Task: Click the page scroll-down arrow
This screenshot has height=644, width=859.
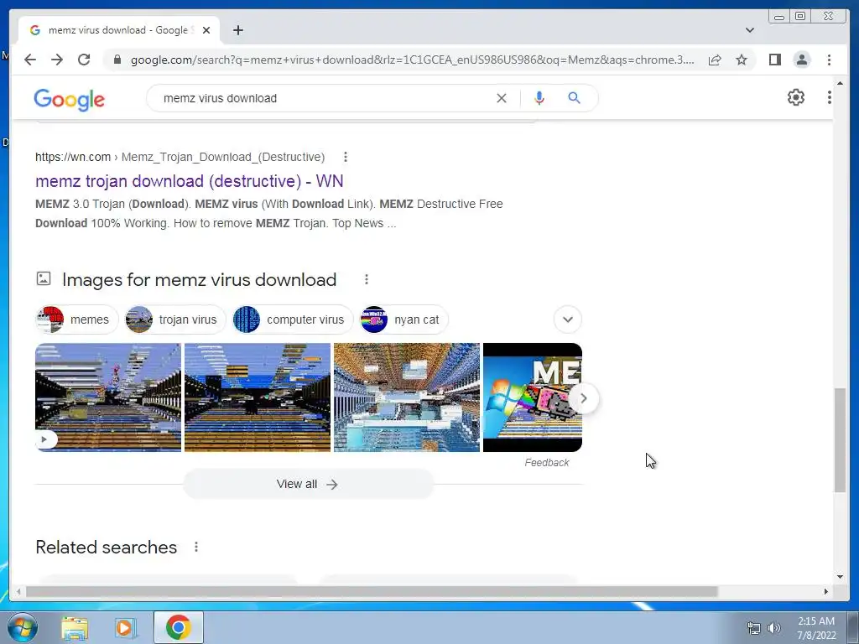Action: [x=840, y=576]
